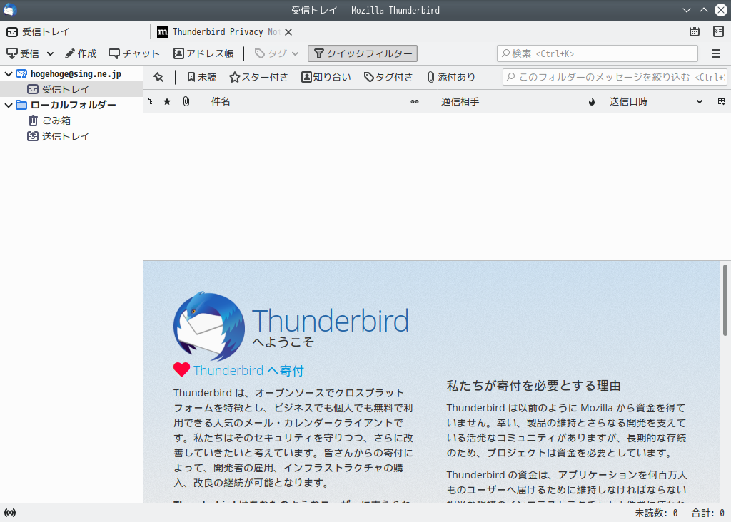Screen dimensions: 731x522
Task: Click the sort direction arrow on 送信日時
Action: pos(700,101)
